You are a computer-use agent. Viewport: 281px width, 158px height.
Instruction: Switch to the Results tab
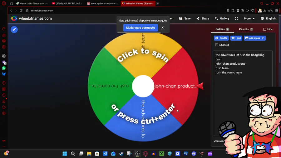[x=246, y=29]
